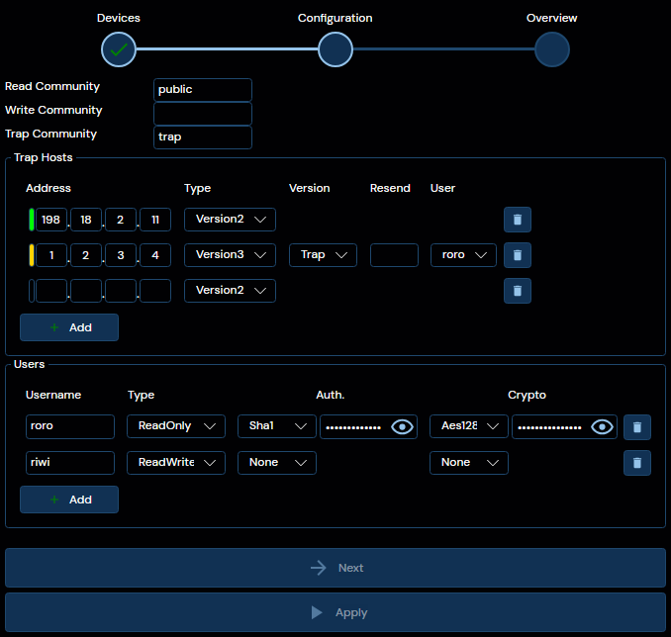671x637 pixels.
Task: Show roro's Crypto password
Action: [602, 427]
